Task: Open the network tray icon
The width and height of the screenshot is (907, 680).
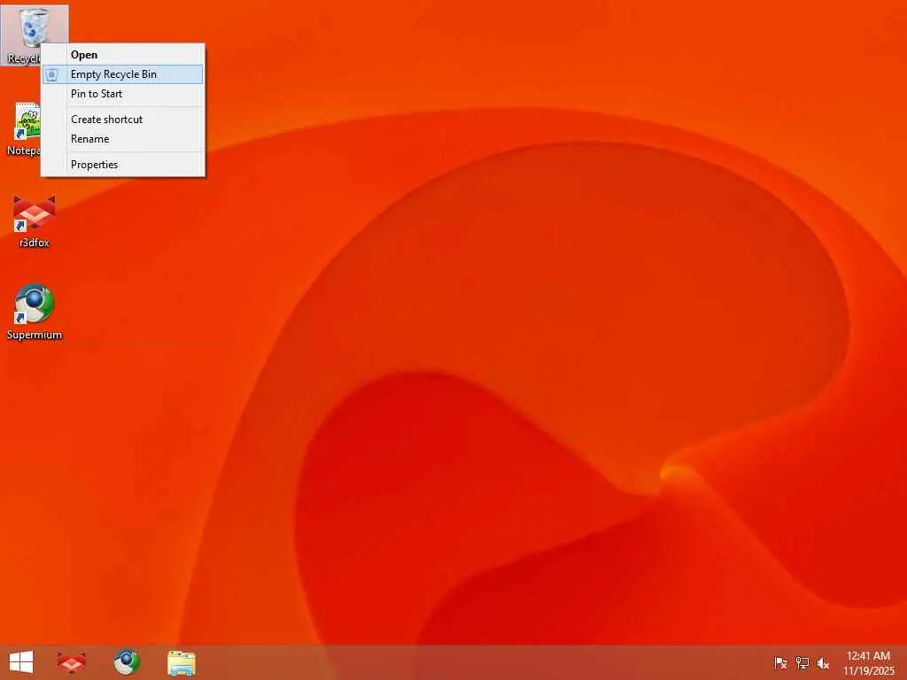Action: 802,662
